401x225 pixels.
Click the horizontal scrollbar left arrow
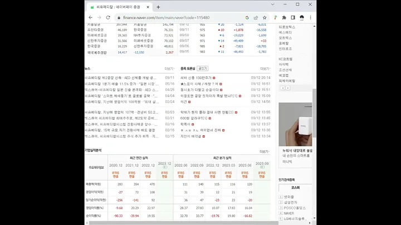point(87,223)
